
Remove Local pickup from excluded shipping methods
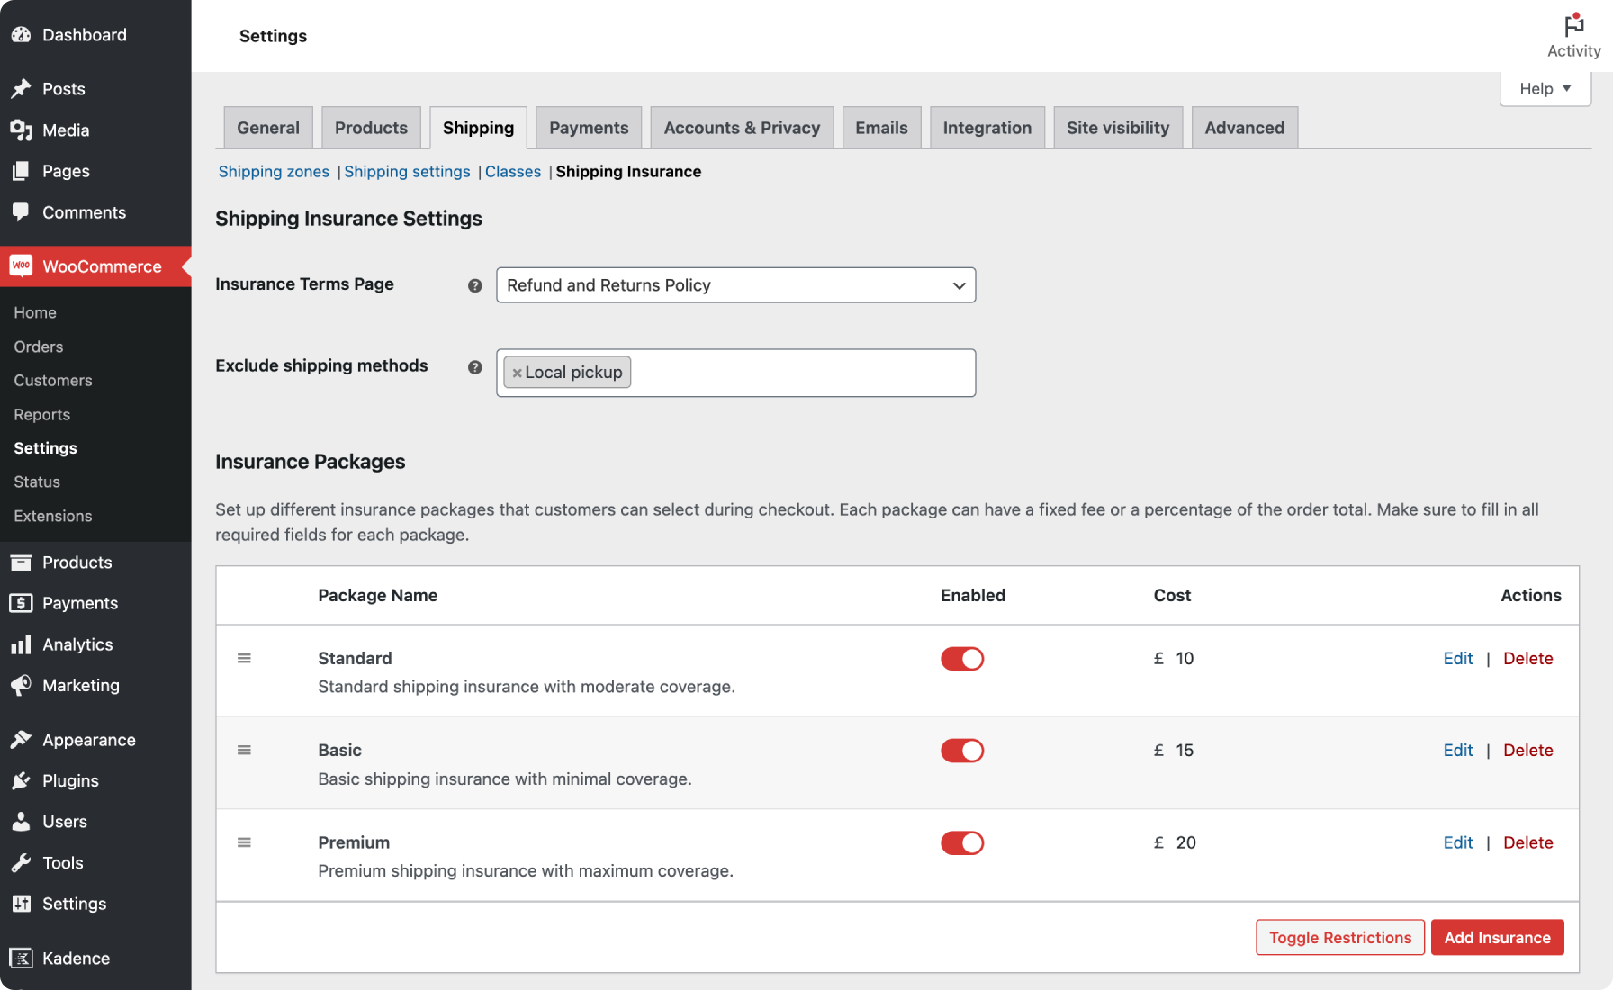(x=516, y=372)
